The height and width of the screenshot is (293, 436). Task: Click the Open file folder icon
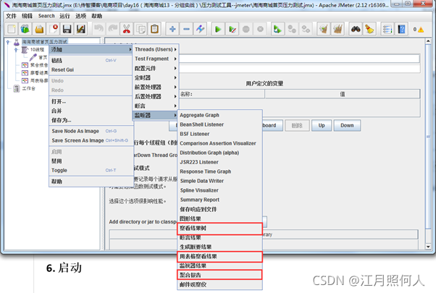[x=39, y=29]
